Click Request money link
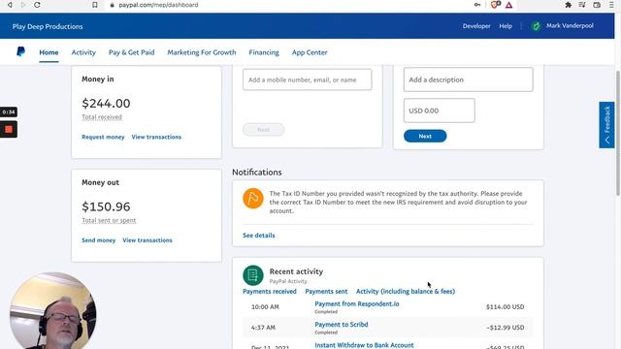This screenshot has width=621, height=349. (x=103, y=137)
